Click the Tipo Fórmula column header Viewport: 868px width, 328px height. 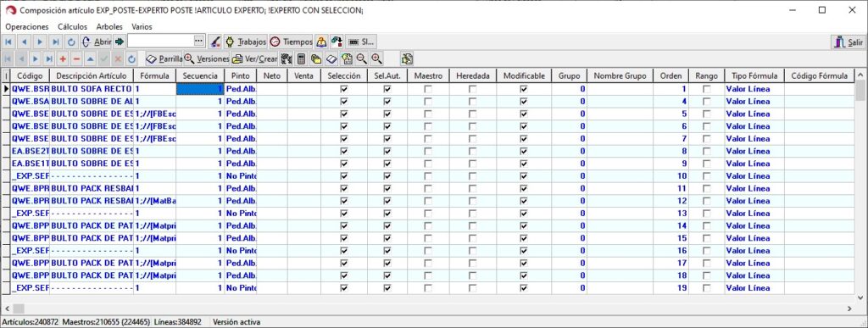click(x=754, y=75)
